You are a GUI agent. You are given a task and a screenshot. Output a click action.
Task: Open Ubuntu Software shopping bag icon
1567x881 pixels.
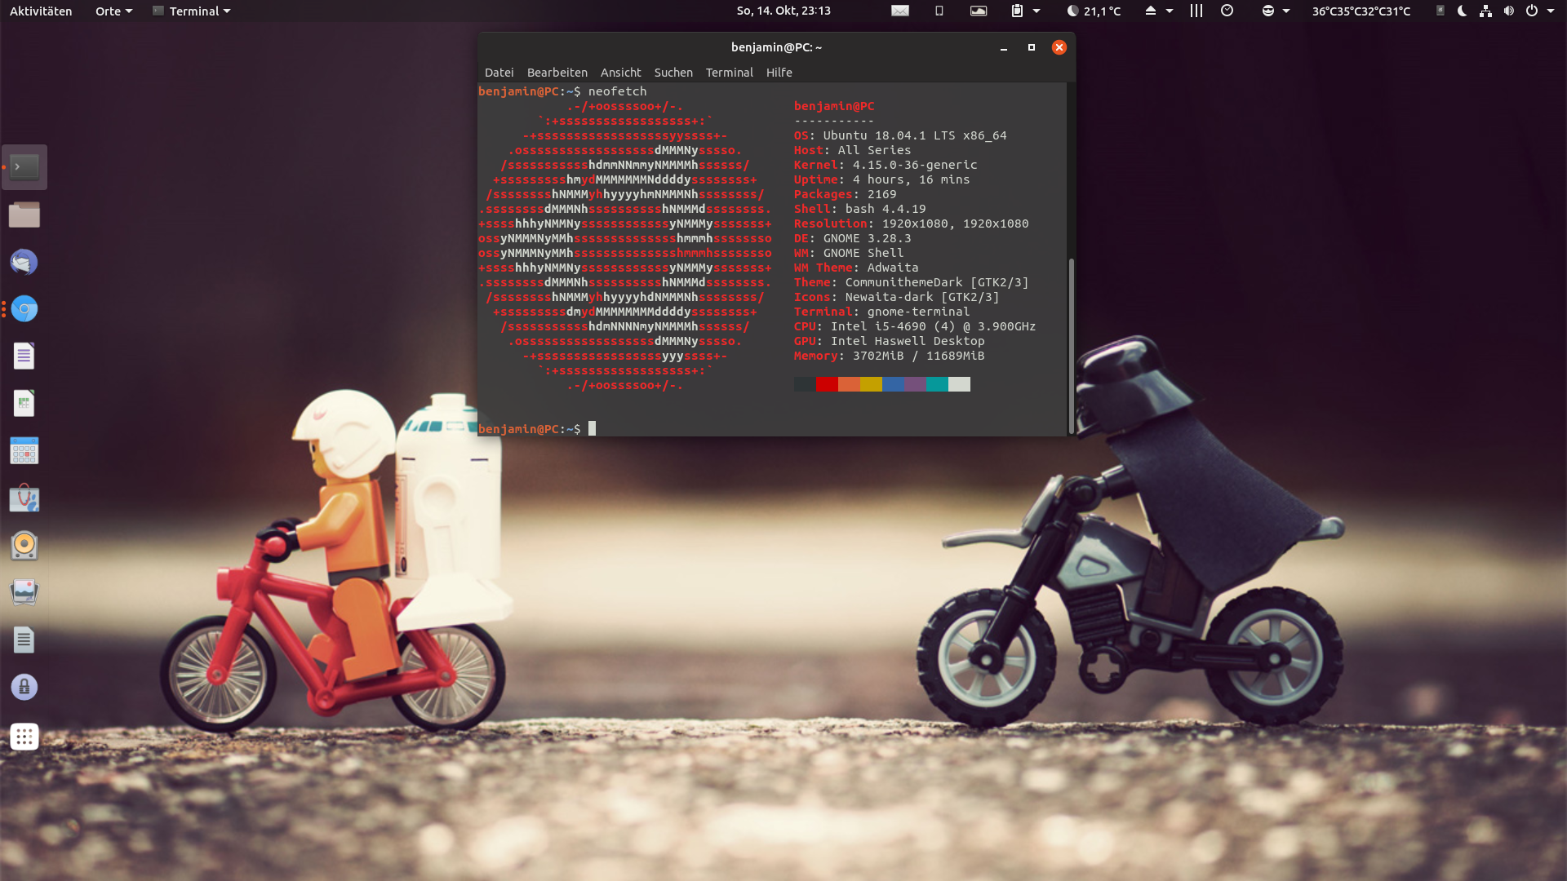click(x=24, y=498)
